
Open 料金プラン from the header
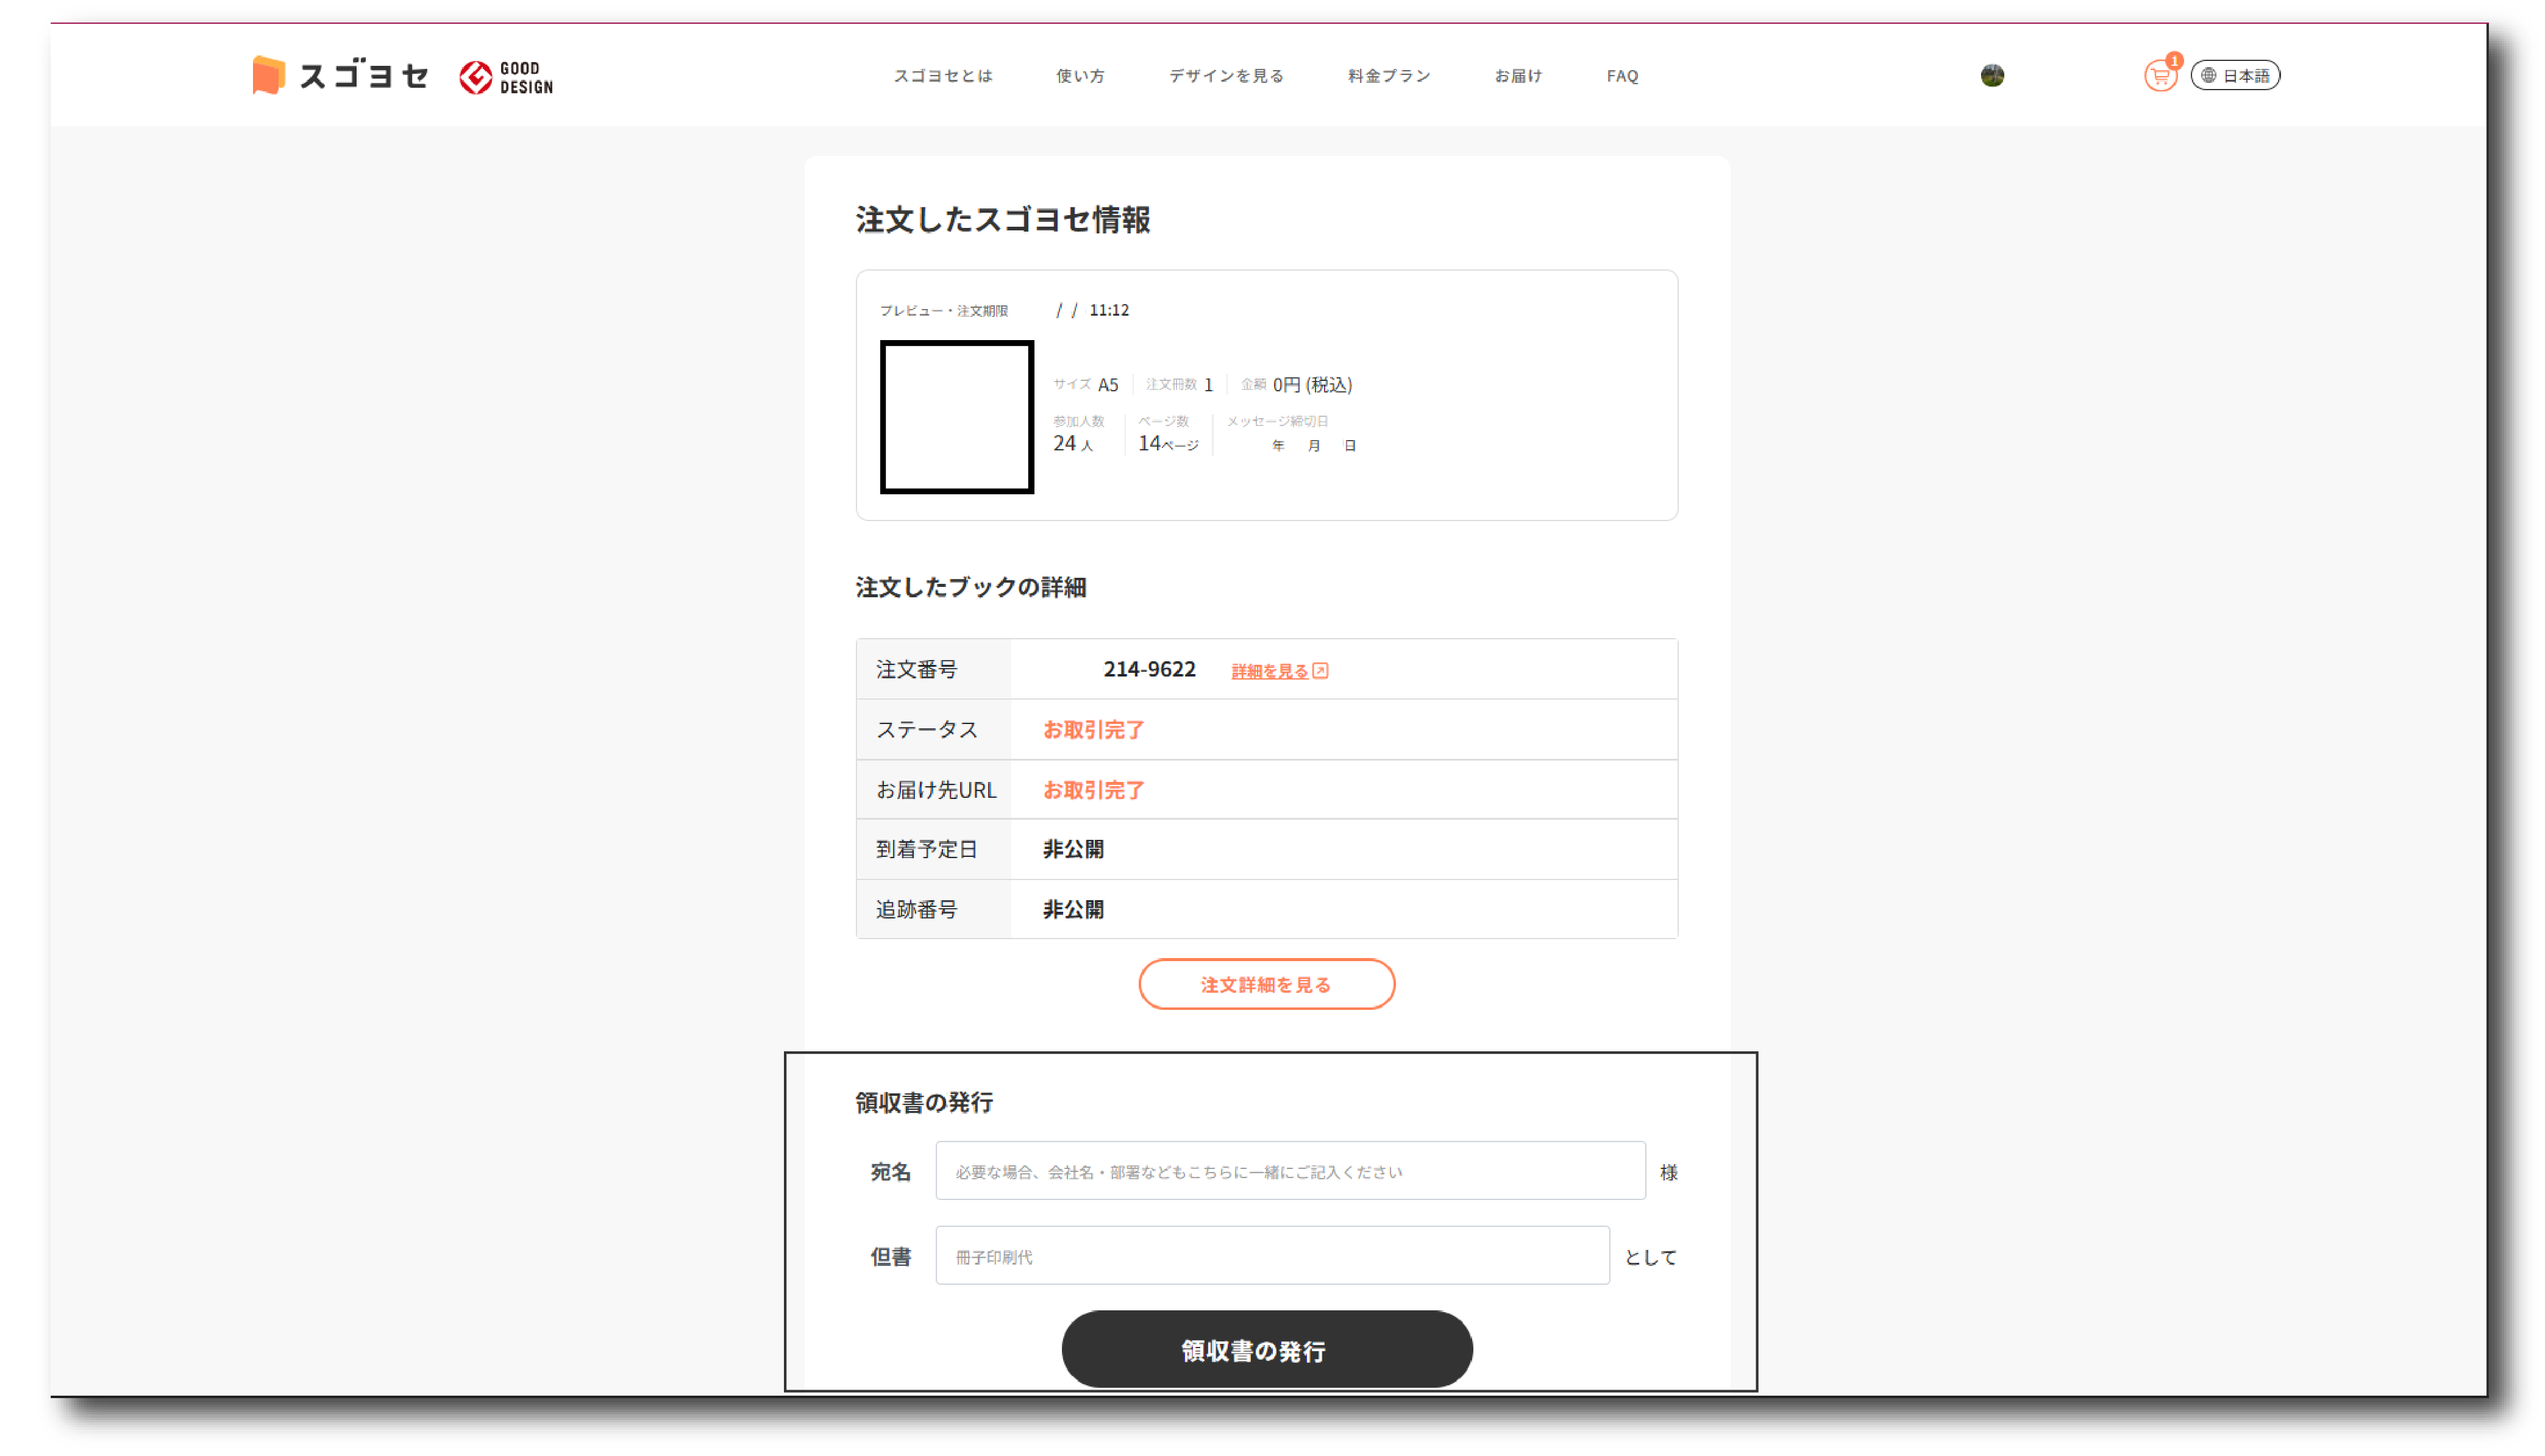pos(1389,75)
